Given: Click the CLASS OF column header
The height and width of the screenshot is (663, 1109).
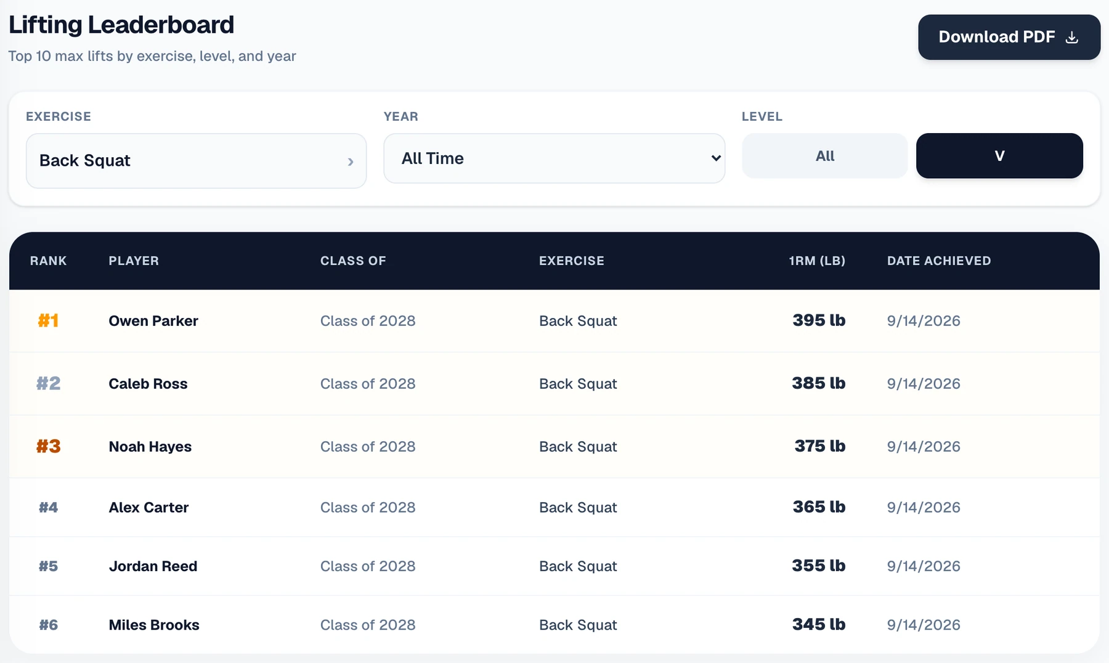Looking at the screenshot, I should pos(353,261).
